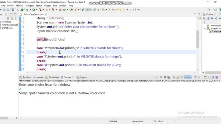Select control_flow package entry in Outline

pos(216,25)
